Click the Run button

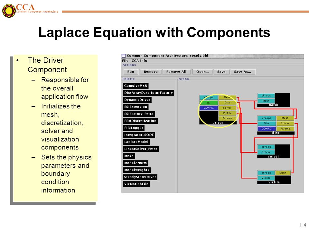tap(130, 72)
